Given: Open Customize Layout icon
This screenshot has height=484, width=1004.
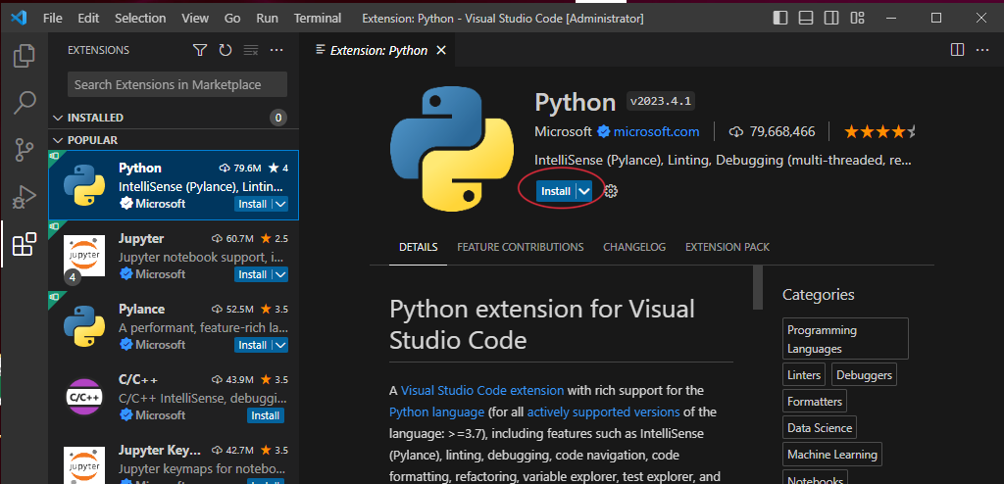Looking at the screenshot, I should (857, 18).
